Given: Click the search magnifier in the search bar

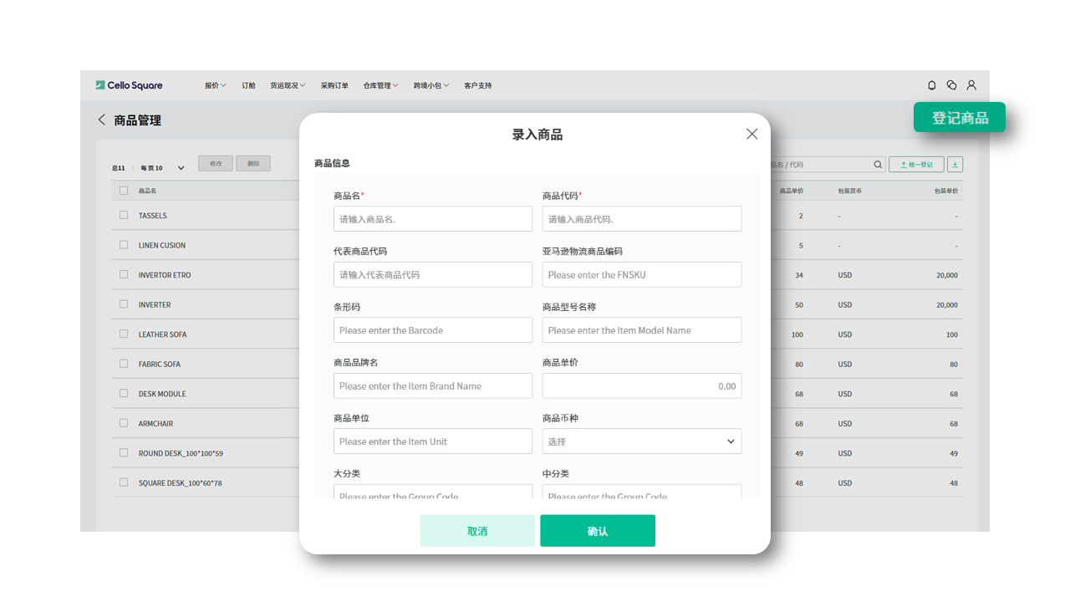Looking at the screenshot, I should [x=877, y=164].
